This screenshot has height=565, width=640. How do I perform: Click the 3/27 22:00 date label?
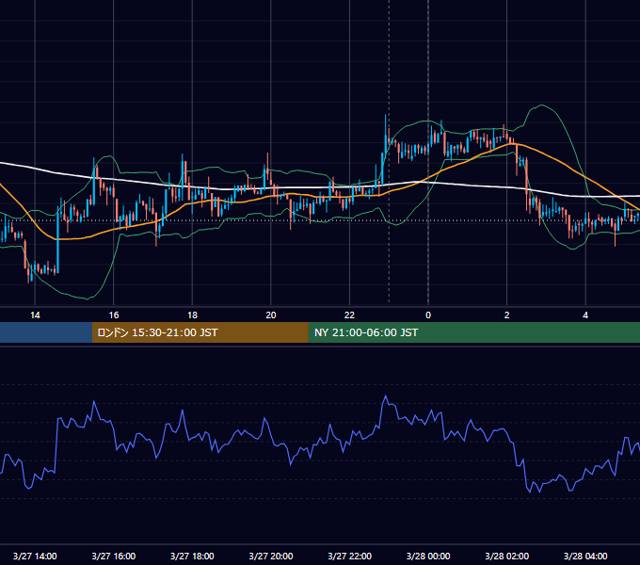click(350, 556)
